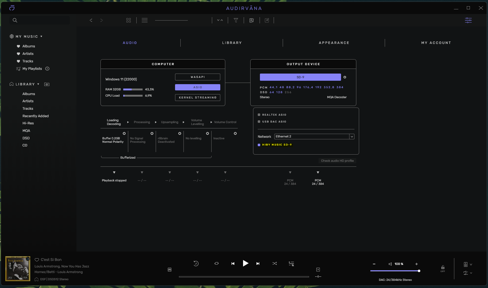Image resolution: width=488 pixels, height=288 pixels.
Task: Decrease volume with minus button
Action: [x=374, y=264]
